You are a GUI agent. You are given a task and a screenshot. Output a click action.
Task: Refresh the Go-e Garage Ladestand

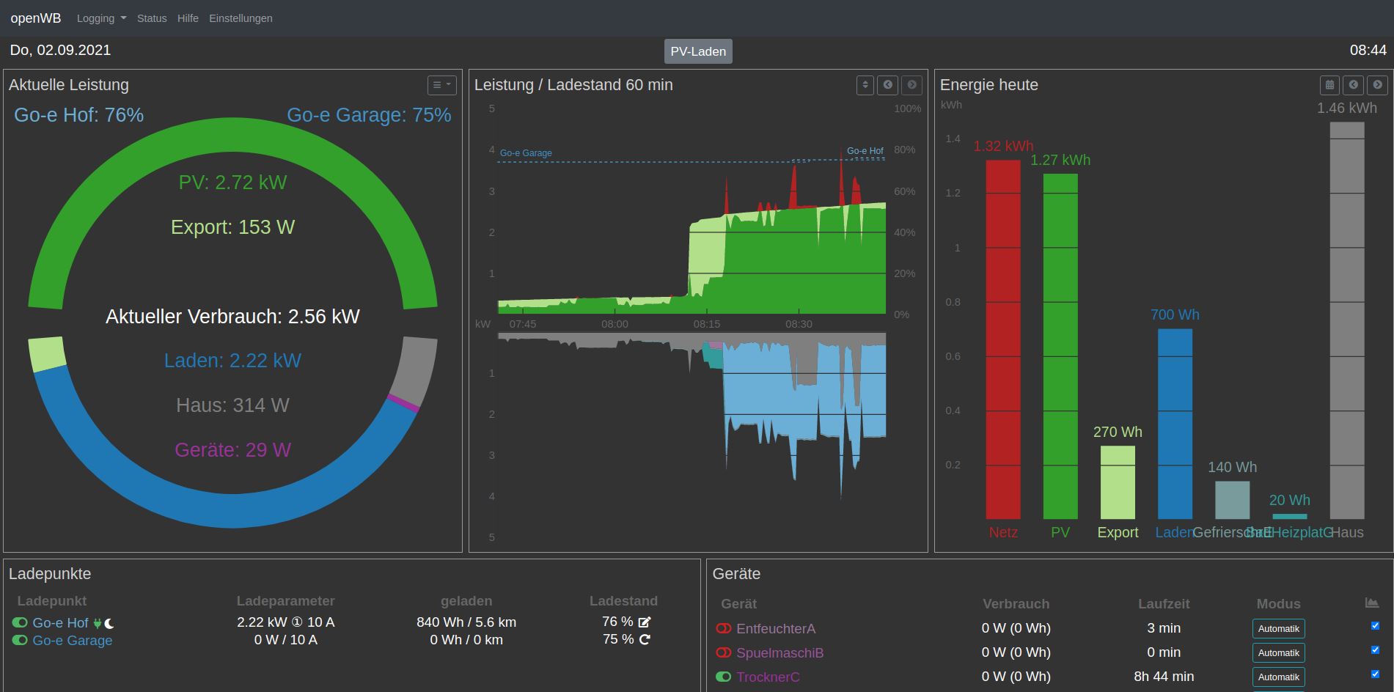(x=645, y=640)
